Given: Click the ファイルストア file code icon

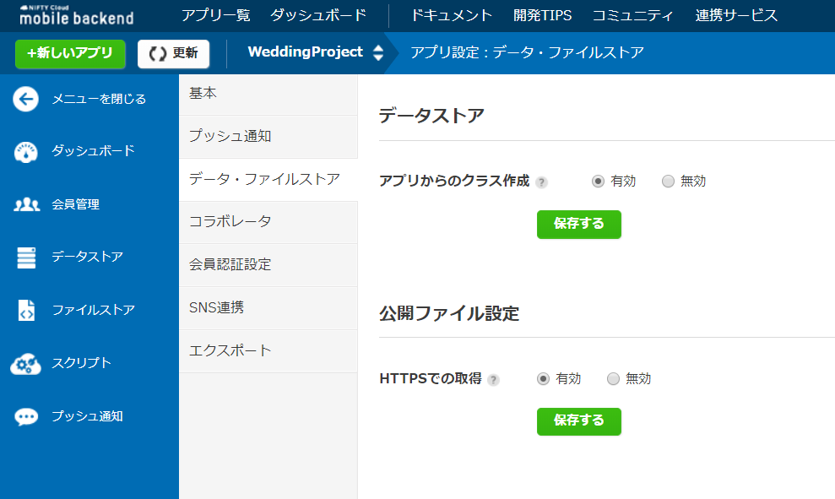Looking at the screenshot, I should pyautogui.click(x=26, y=310).
